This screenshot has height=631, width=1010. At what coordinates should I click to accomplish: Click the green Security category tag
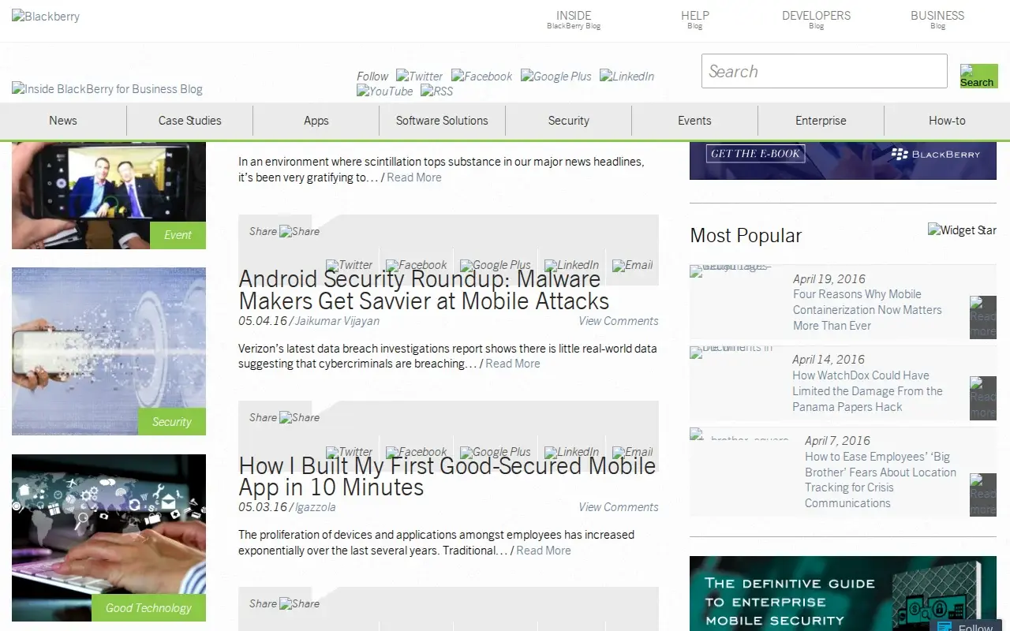(x=172, y=422)
